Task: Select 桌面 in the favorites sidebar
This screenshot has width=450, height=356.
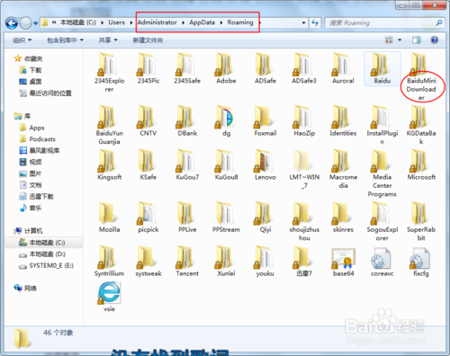Action: tap(31, 82)
